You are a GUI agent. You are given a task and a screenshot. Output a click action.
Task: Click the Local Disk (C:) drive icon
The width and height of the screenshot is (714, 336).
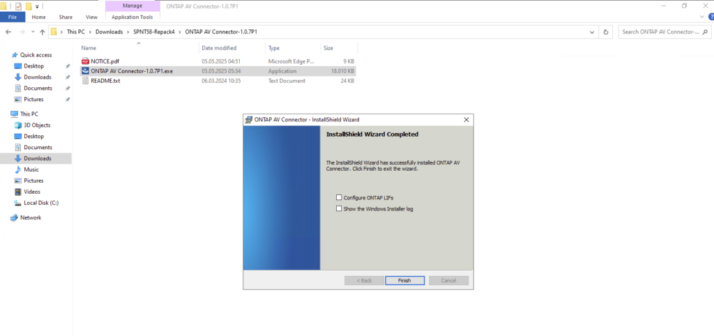pos(18,203)
